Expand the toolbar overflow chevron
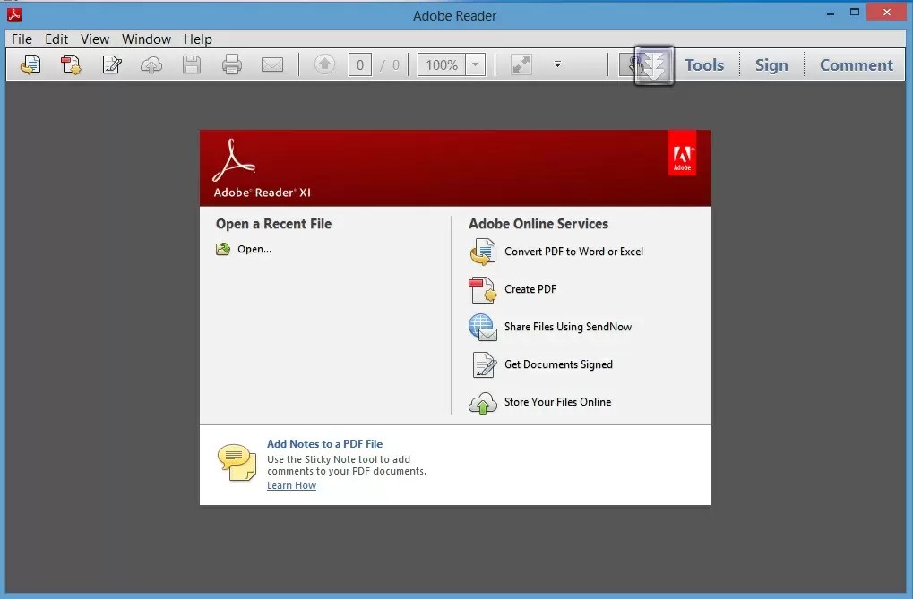The height and width of the screenshot is (599, 913). coord(556,64)
